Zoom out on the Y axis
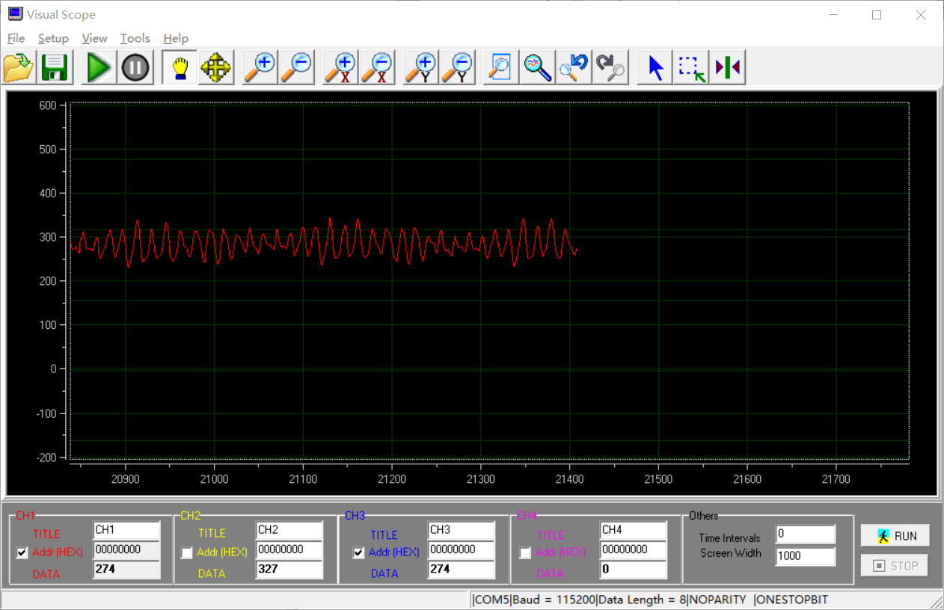944x610 pixels. tap(456, 67)
